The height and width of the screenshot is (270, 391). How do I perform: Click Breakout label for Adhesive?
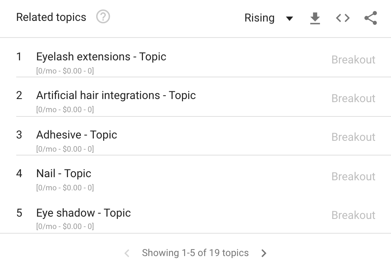(353, 137)
